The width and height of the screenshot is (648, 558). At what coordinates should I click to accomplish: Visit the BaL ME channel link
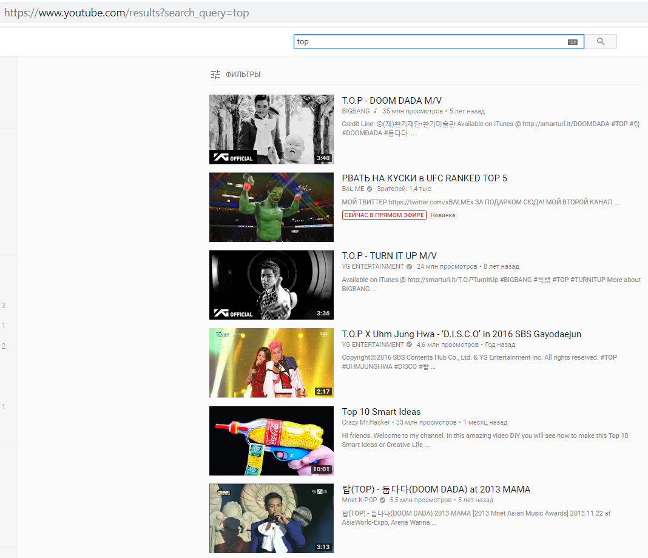click(x=353, y=189)
